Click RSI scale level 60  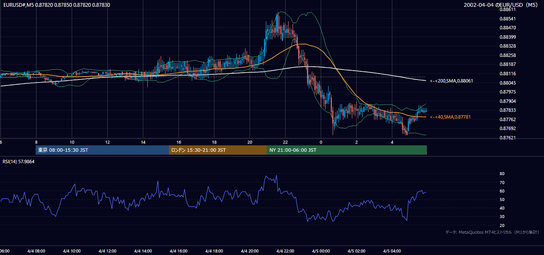tap(502, 191)
